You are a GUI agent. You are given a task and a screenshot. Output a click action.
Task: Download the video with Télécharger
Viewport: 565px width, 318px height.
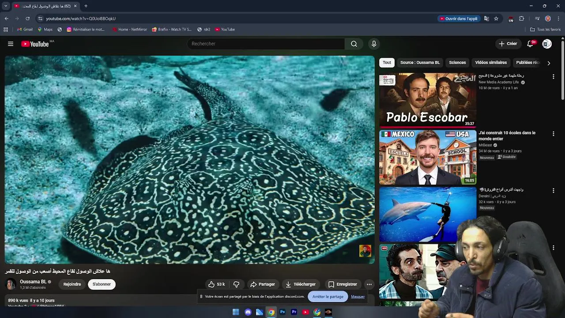301,284
